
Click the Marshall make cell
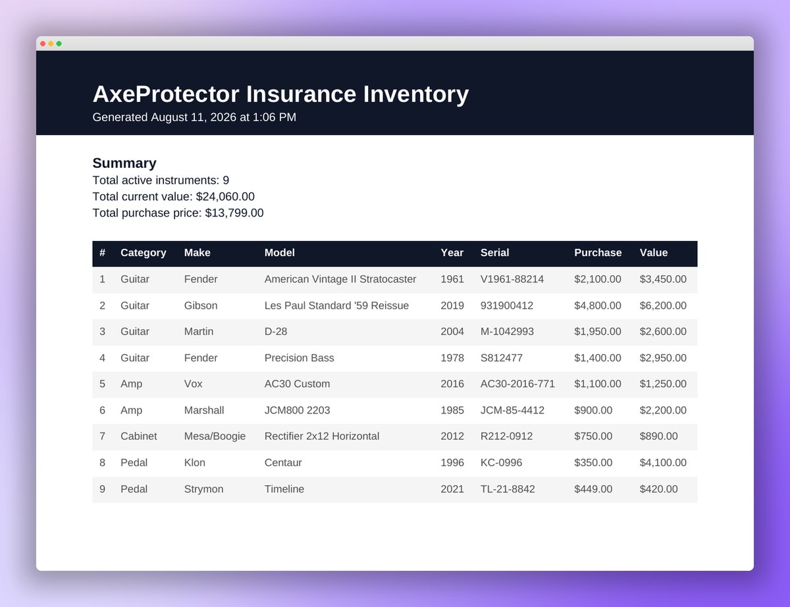coord(204,410)
